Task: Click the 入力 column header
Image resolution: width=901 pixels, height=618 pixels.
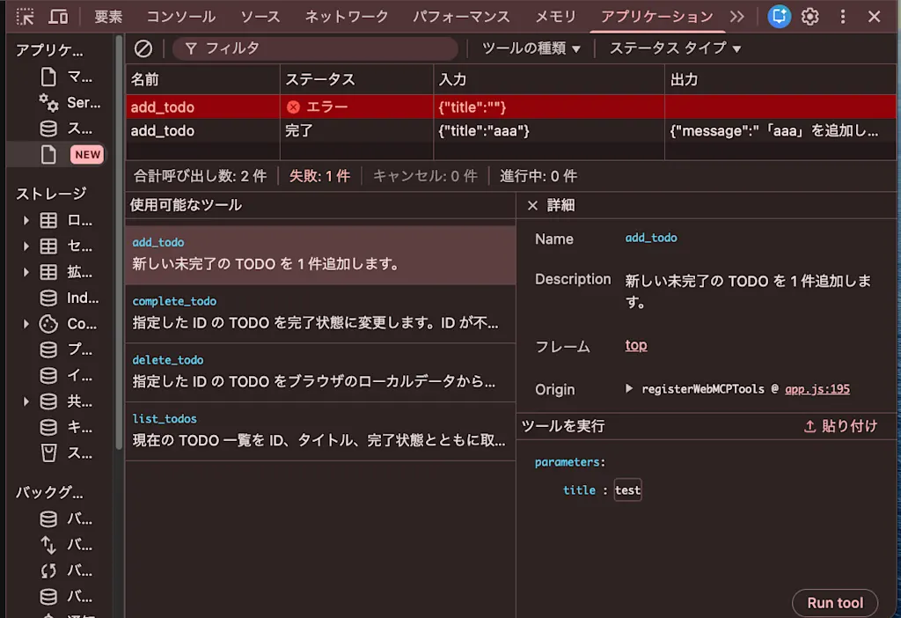Action: coord(549,79)
